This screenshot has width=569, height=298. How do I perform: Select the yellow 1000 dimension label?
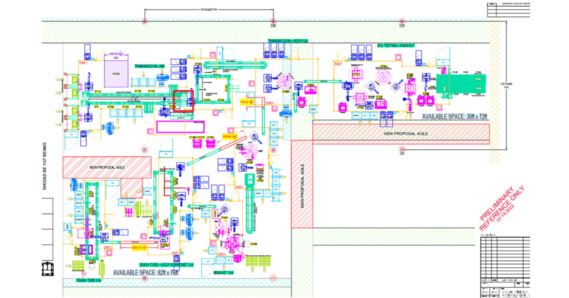tap(247, 102)
